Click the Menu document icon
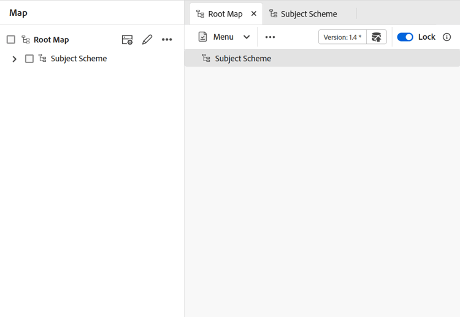The height and width of the screenshot is (317, 460). 203,37
